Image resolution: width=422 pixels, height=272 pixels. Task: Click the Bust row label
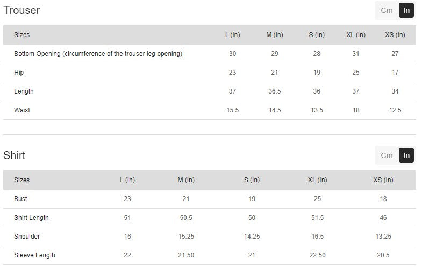(20, 199)
